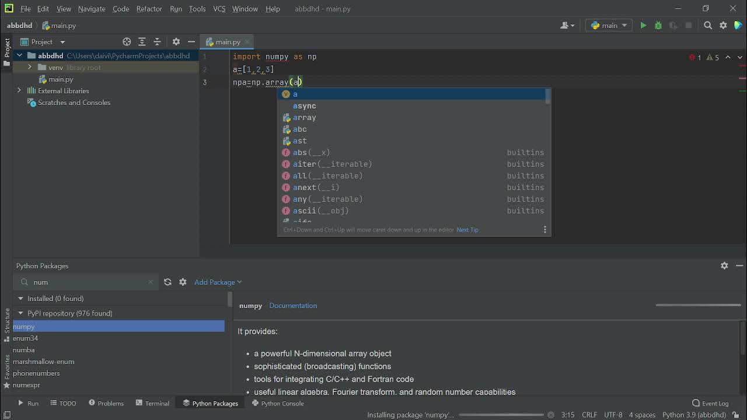The image size is (747, 420).
Task: Go to previous highlighted error arrow
Action: point(728,58)
